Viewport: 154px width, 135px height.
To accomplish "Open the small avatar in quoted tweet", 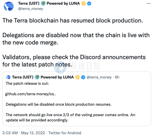I will 8,77.
